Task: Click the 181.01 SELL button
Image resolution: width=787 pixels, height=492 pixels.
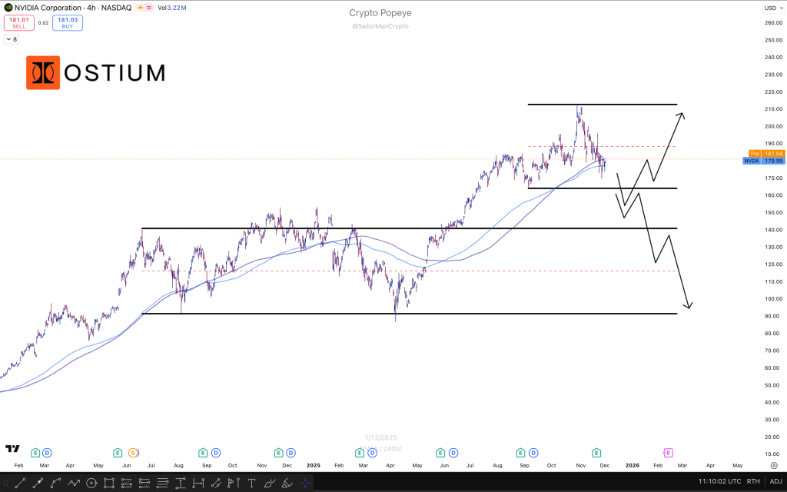Action: point(18,23)
